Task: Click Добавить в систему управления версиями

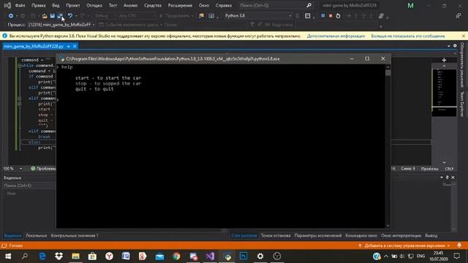Action: (x=404, y=245)
